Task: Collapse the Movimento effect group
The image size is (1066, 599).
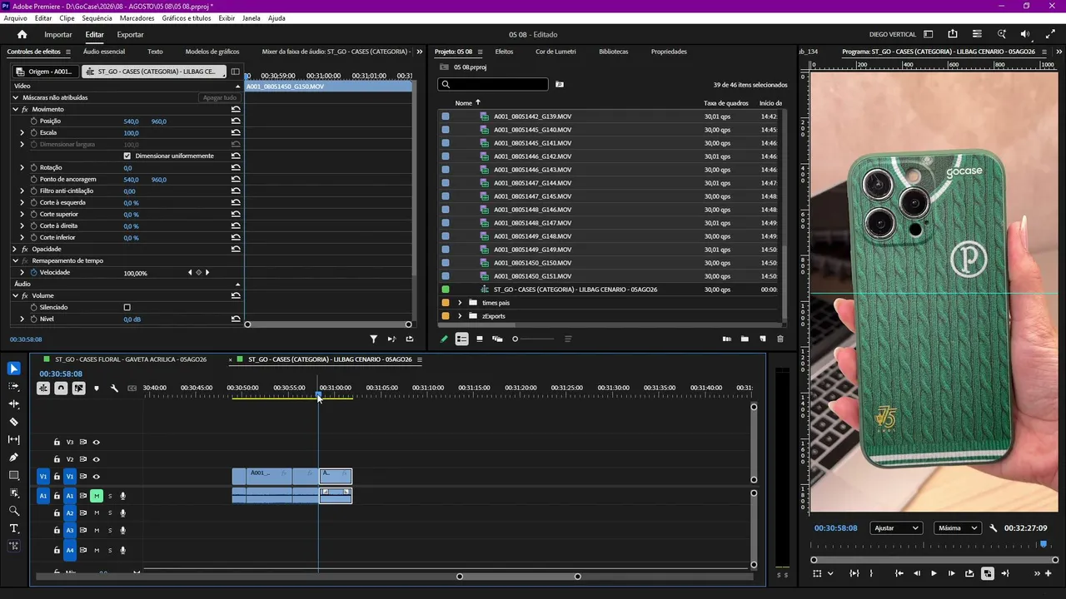Action: point(15,110)
